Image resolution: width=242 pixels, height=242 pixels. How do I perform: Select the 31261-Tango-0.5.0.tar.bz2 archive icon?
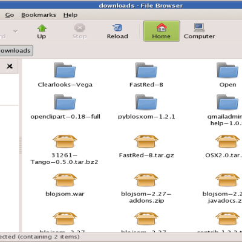click(x=65, y=141)
